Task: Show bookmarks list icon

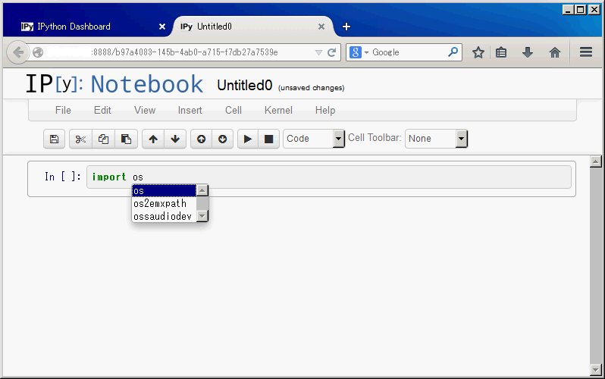Action: 501,52
